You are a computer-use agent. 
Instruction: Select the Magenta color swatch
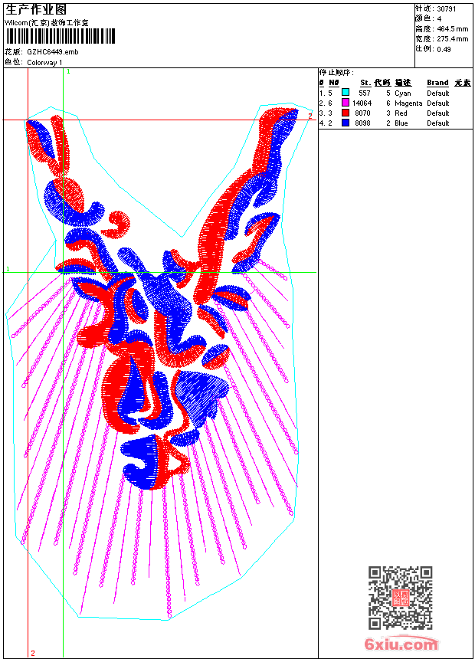[346, 103]
